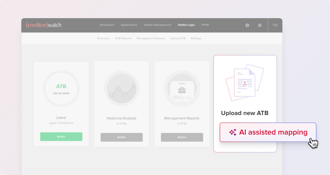Image resolution: width=330 pixels, height=175 pixels.
Task: Open the info icon in header
Action: tap(247, 25)
